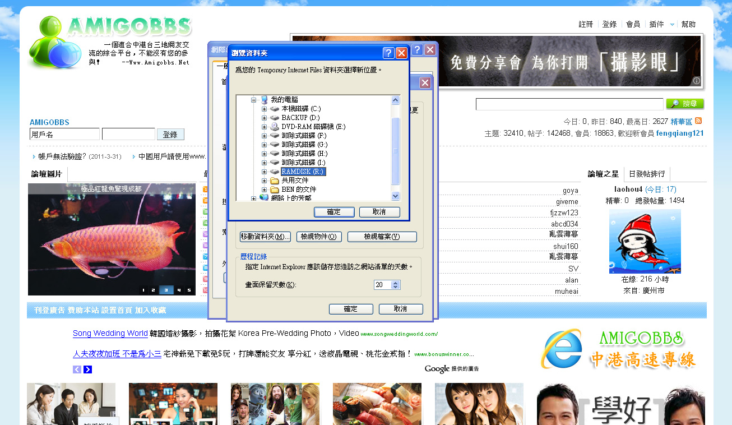Increase 畫面保留天數 with spinner up arrow
This screenshot has width=732, height=425.
396,283
